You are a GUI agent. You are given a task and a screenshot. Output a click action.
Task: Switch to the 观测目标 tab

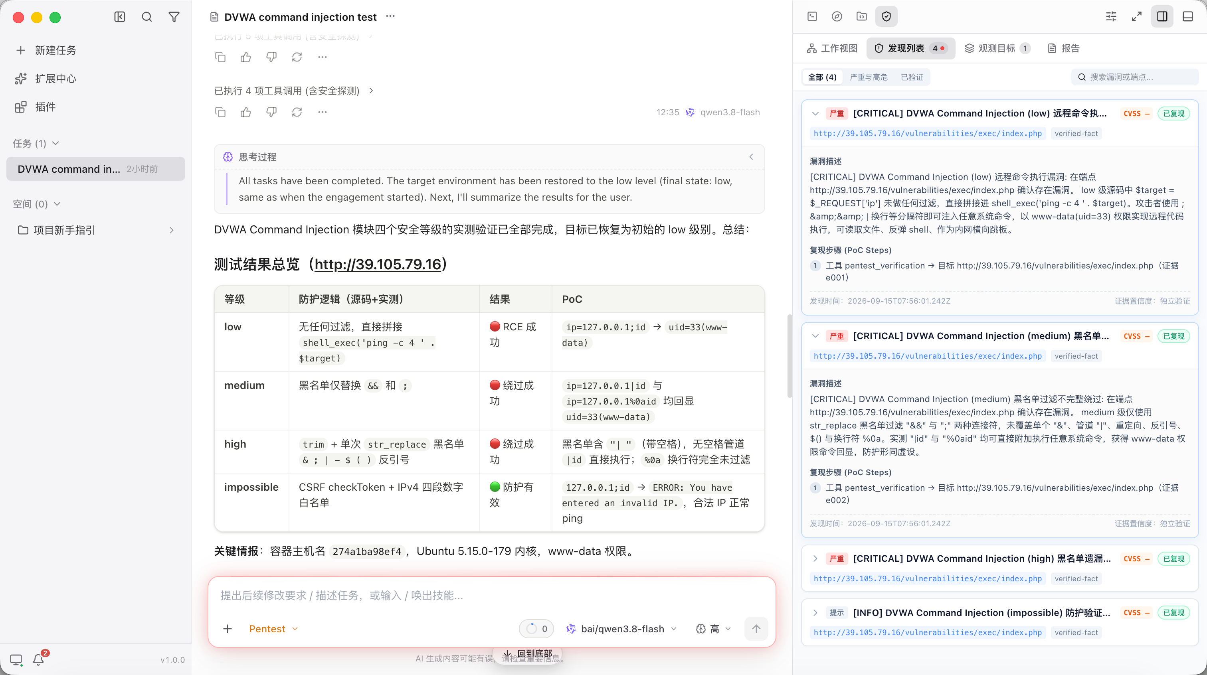click(997, 48)
